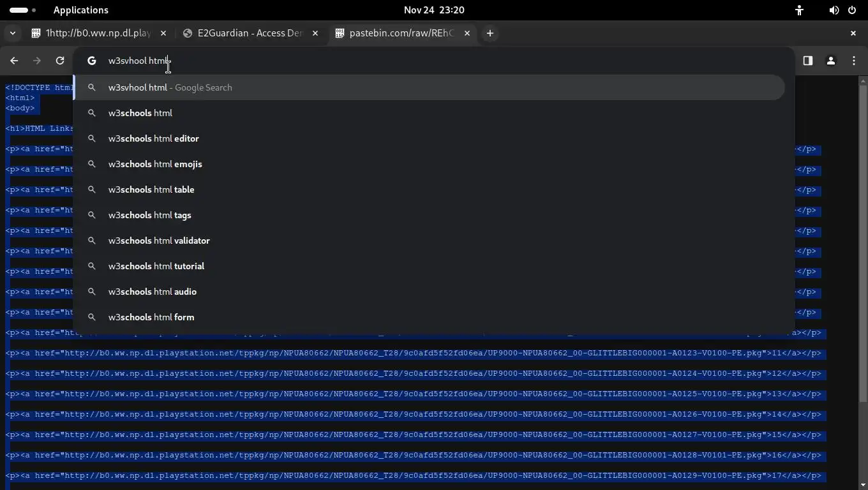Click scrollbar down arrow
This screenshot has height=490, width=868.
point(863,486)
